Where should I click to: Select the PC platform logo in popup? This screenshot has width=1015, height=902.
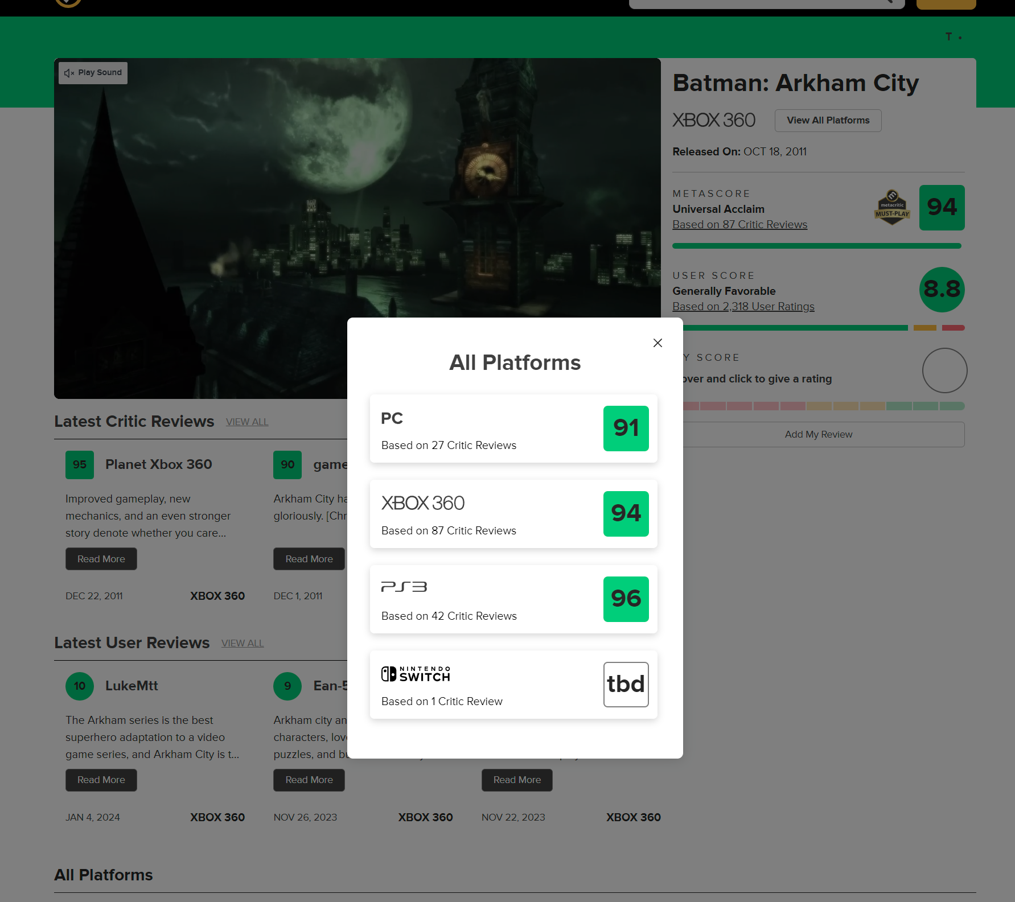[x=392, y=418]
